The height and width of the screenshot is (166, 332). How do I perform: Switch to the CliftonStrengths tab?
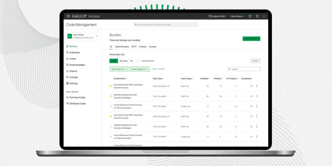tap(122, 47)
